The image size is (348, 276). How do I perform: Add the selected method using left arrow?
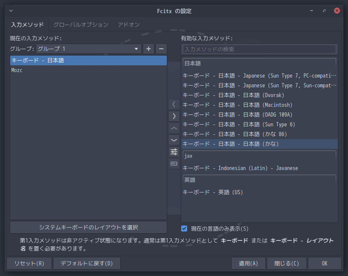174,104
